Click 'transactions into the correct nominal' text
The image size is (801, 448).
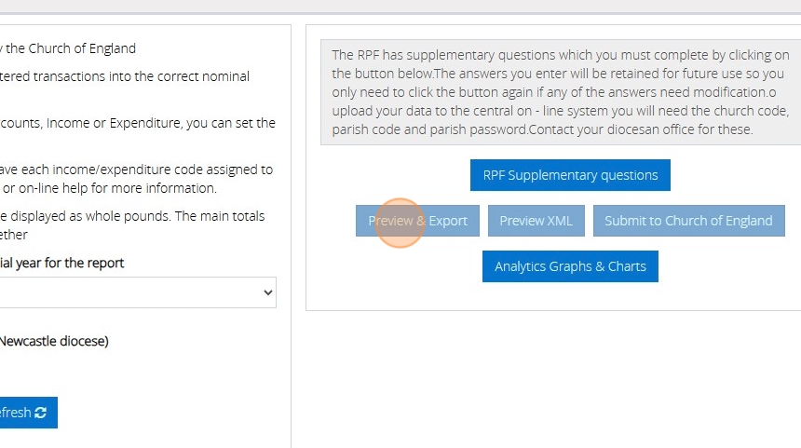point(126,76)
